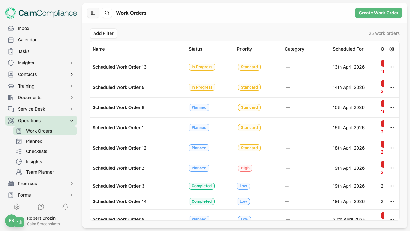Click the Category column header
This screenshot has width=410, height=231.
[294, 49]
